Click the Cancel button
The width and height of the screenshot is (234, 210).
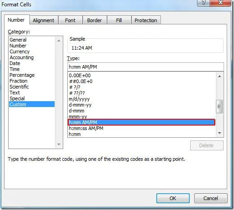tap(211, 198)
